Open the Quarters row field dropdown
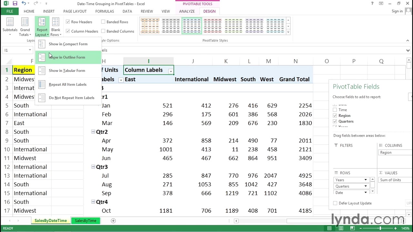413x232 pixels. pyautogui.click(x=366, y=186)
